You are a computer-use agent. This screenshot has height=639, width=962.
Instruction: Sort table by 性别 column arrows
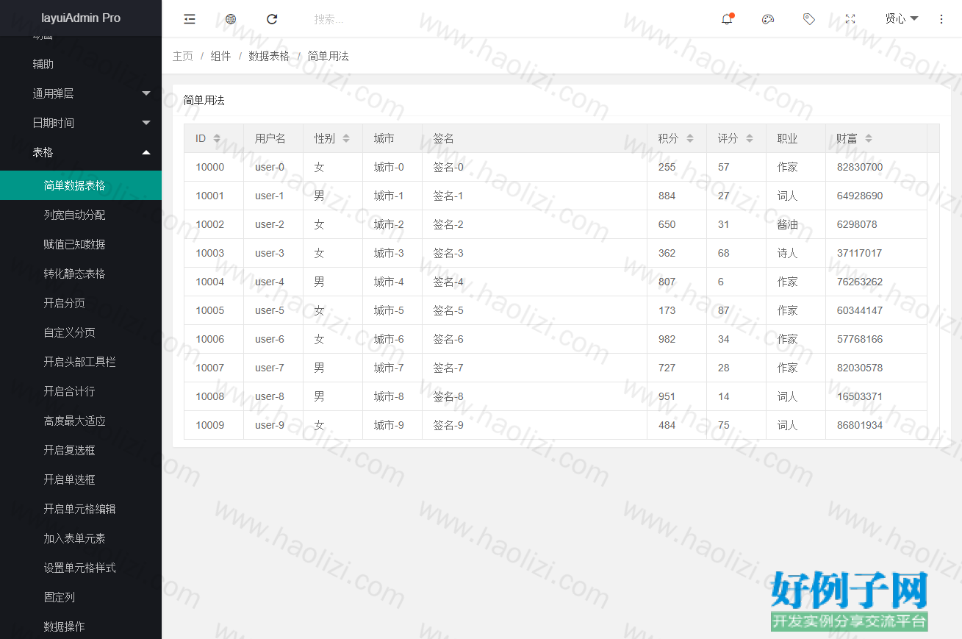click(346, 138)
